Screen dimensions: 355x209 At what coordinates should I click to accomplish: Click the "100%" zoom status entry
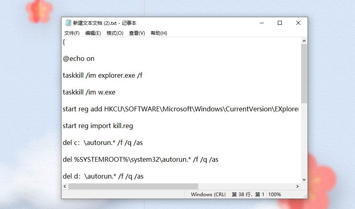point(275,194)
